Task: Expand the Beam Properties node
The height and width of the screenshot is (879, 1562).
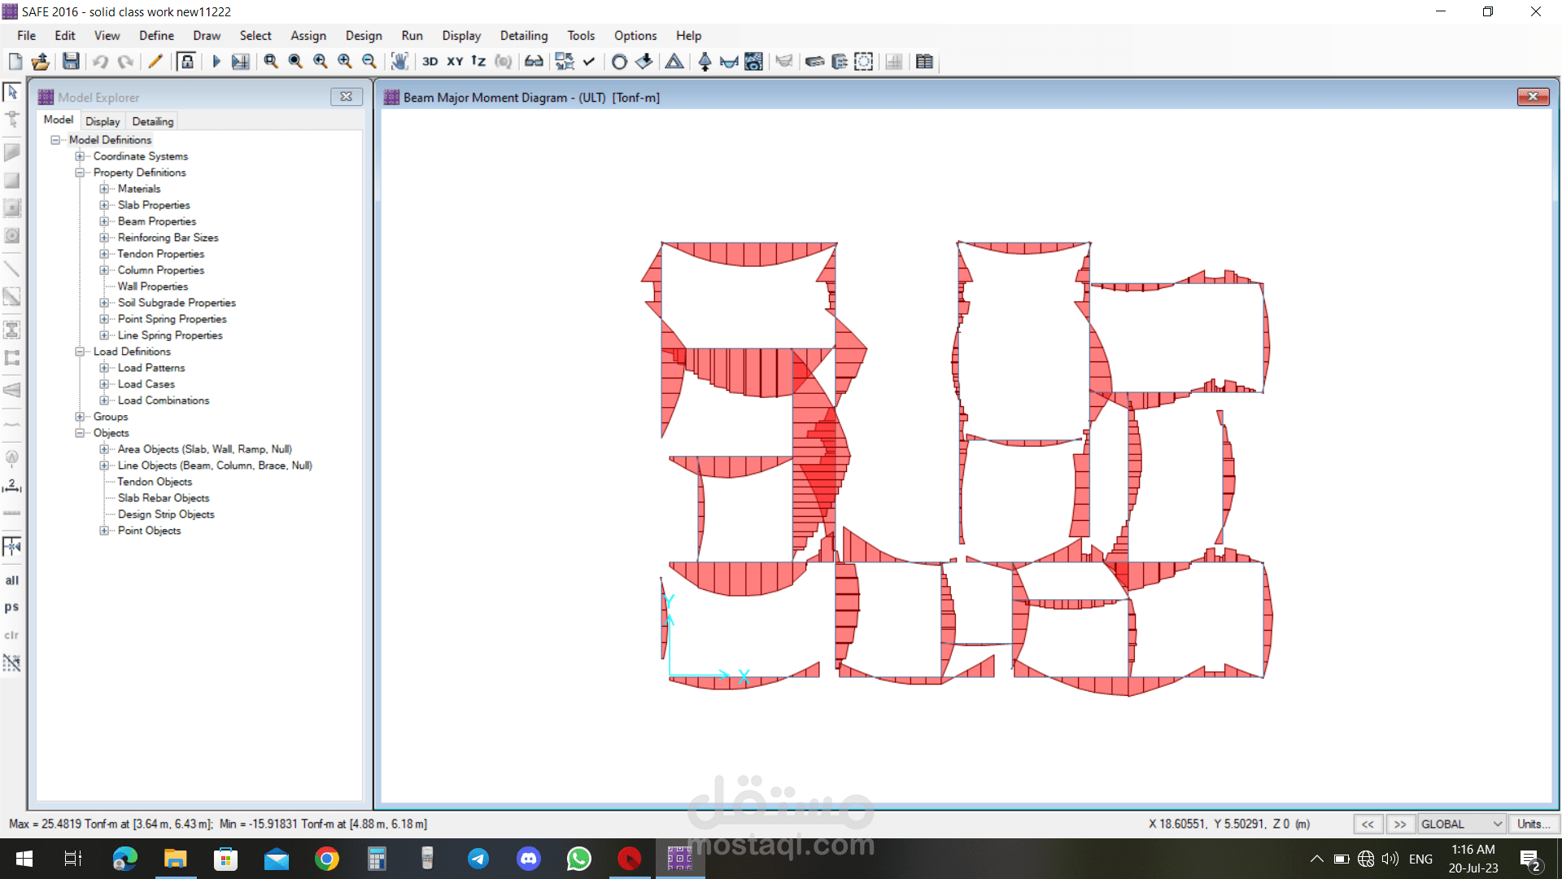Action: (104, 221)
